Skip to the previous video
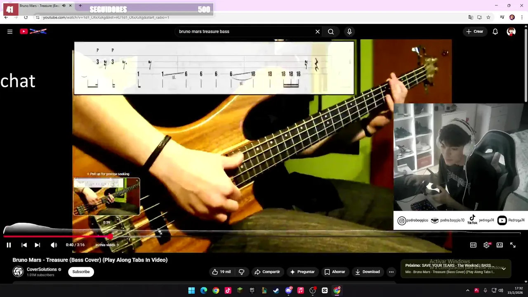Image resolution: width=528 pixels, height=297 pixels. 24,245
